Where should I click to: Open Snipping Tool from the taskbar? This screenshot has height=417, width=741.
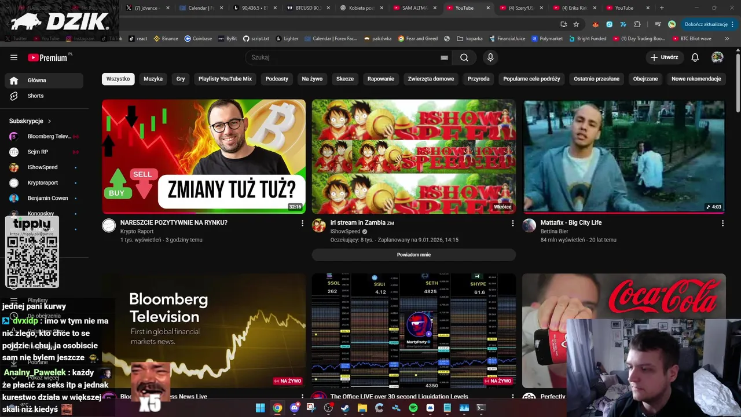click(x=311, y=408)
